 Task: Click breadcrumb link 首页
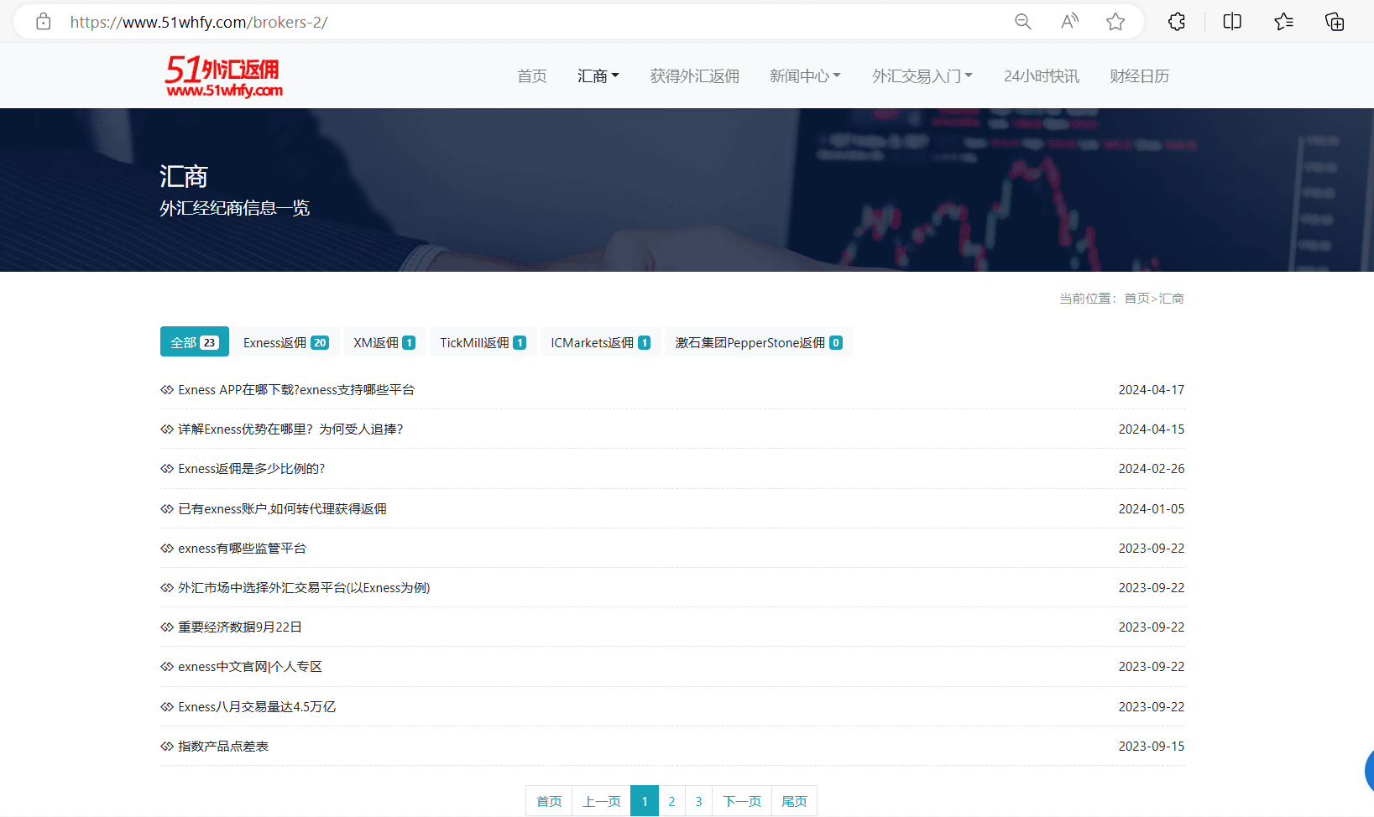click(1136, 299)
